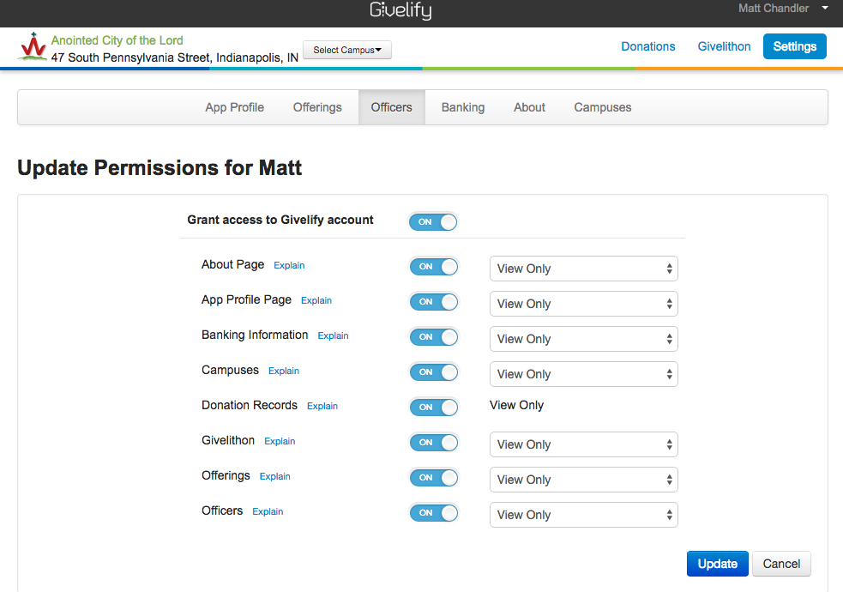
Task: Open the App Profile tab
Action: 234,107
